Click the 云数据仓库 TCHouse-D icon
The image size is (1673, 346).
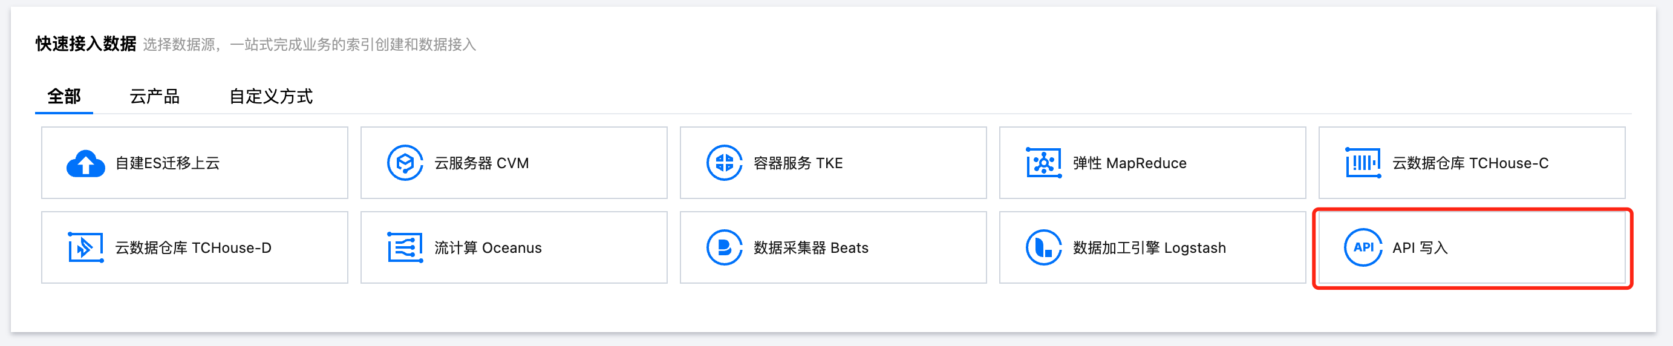point(85,247)
